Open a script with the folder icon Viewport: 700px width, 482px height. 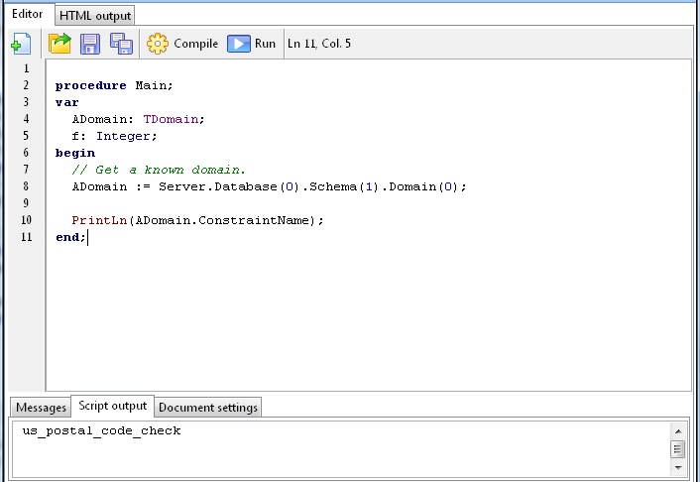click(x=59, y=44)
